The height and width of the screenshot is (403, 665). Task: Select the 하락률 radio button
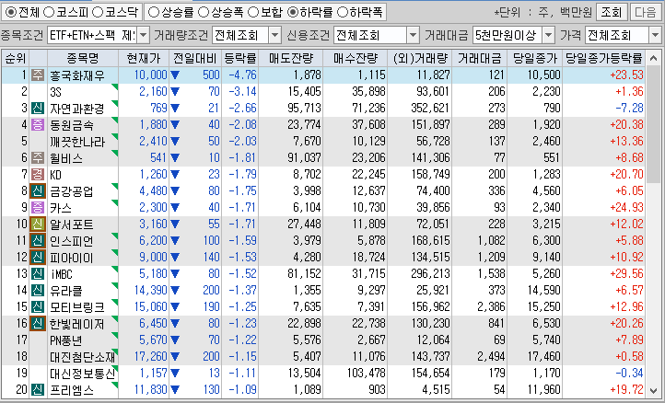coord(293,12)
